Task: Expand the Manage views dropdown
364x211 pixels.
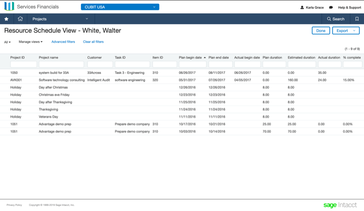Action: (x=30, y=42)
